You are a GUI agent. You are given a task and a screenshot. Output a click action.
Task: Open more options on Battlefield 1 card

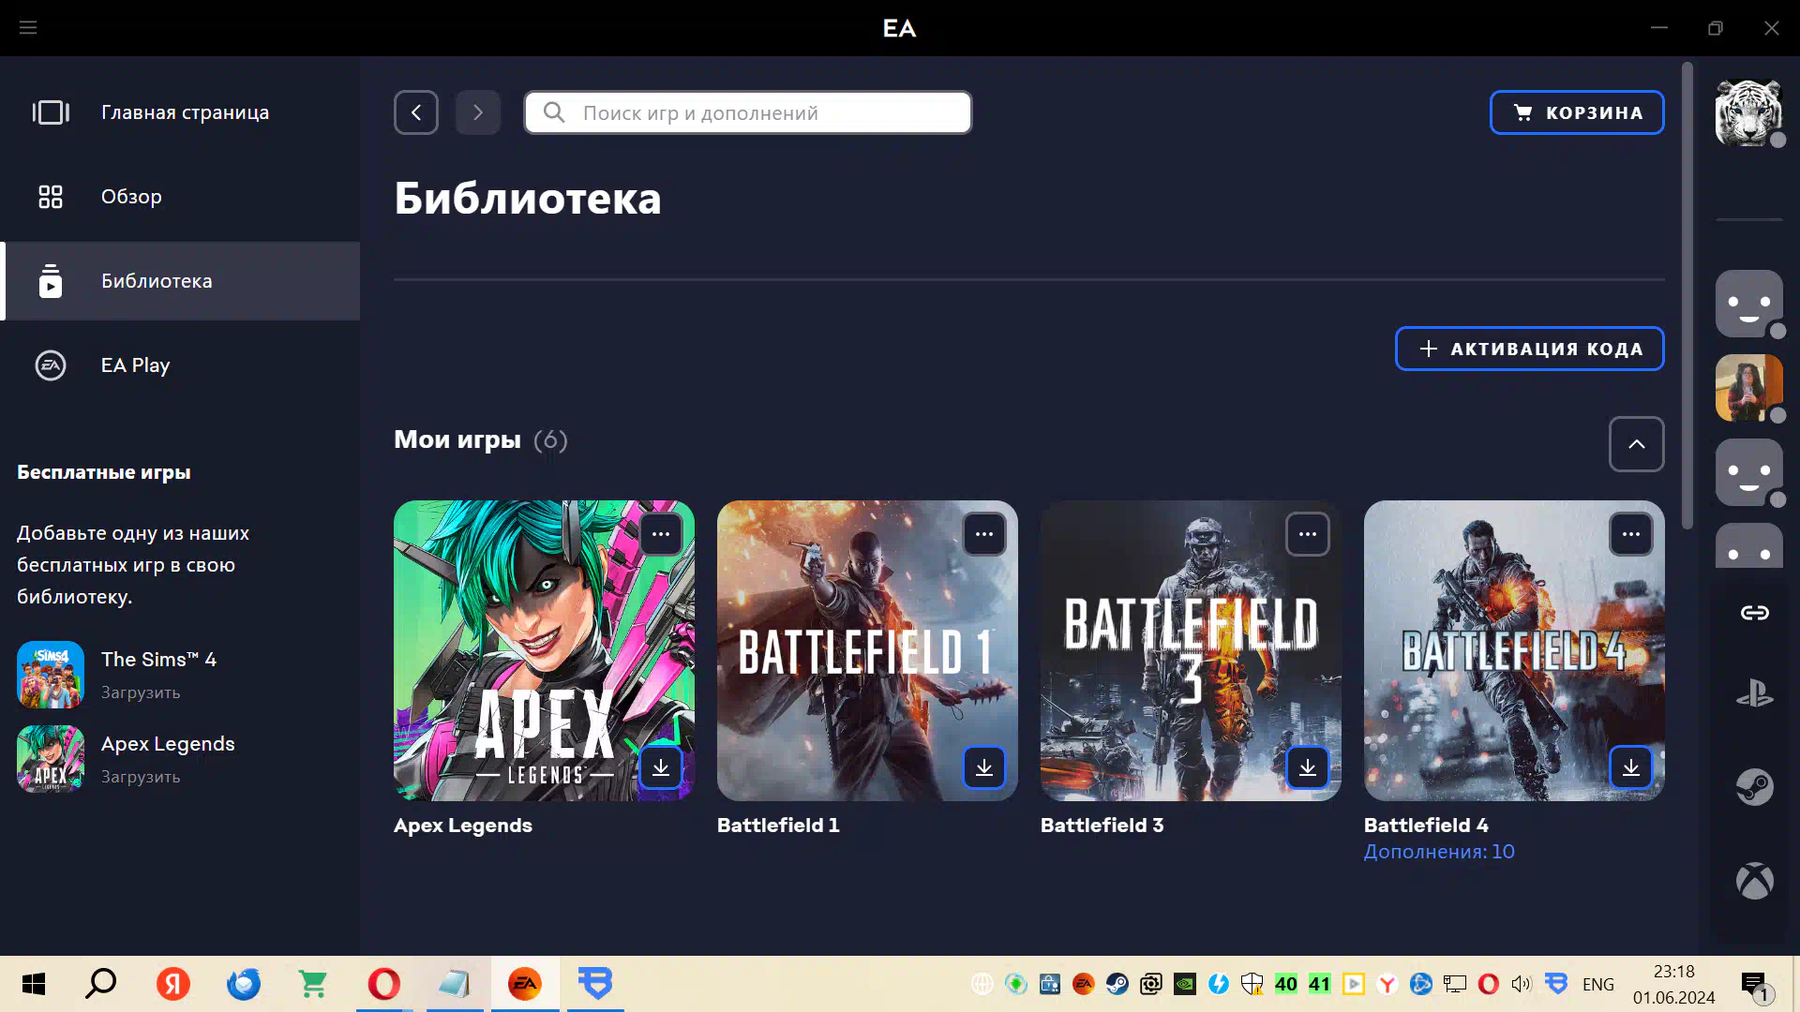pos(984,534)
